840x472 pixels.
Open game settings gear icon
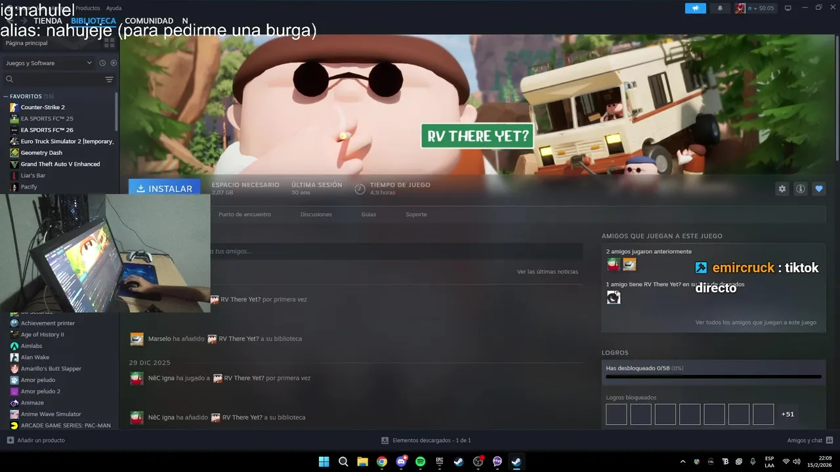tap(782, 189)
